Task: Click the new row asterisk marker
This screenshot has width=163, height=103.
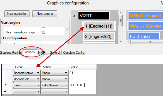Action: [x=5, y=92]
